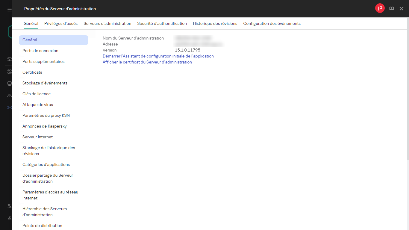Select the users sidebar icon
This screenshot has width=409, height=230.
pyautogui.click(x=9, y=95)
